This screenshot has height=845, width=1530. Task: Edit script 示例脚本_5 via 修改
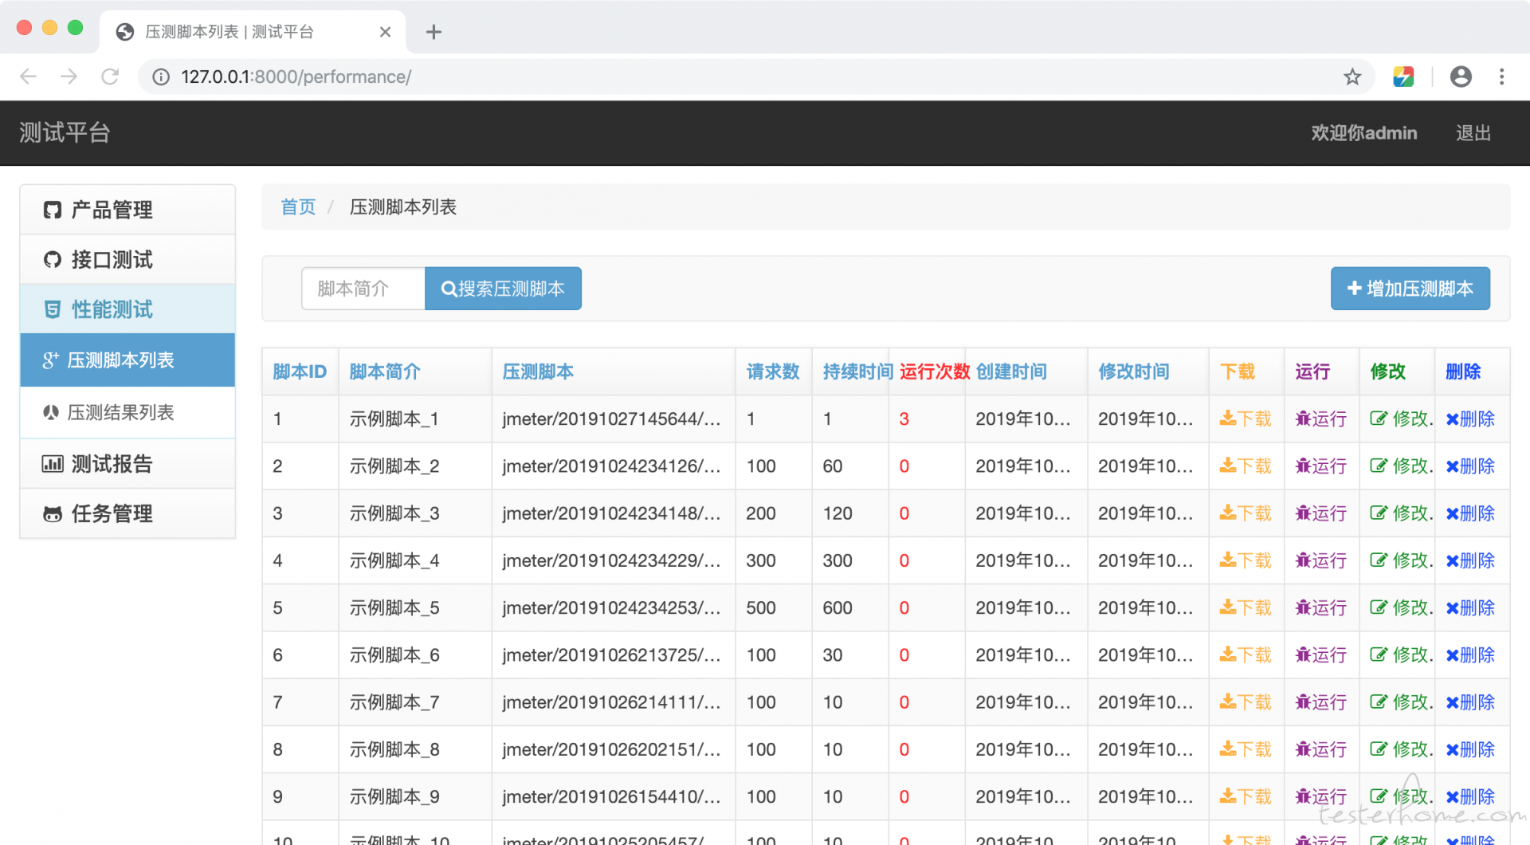pos(1401,607)
